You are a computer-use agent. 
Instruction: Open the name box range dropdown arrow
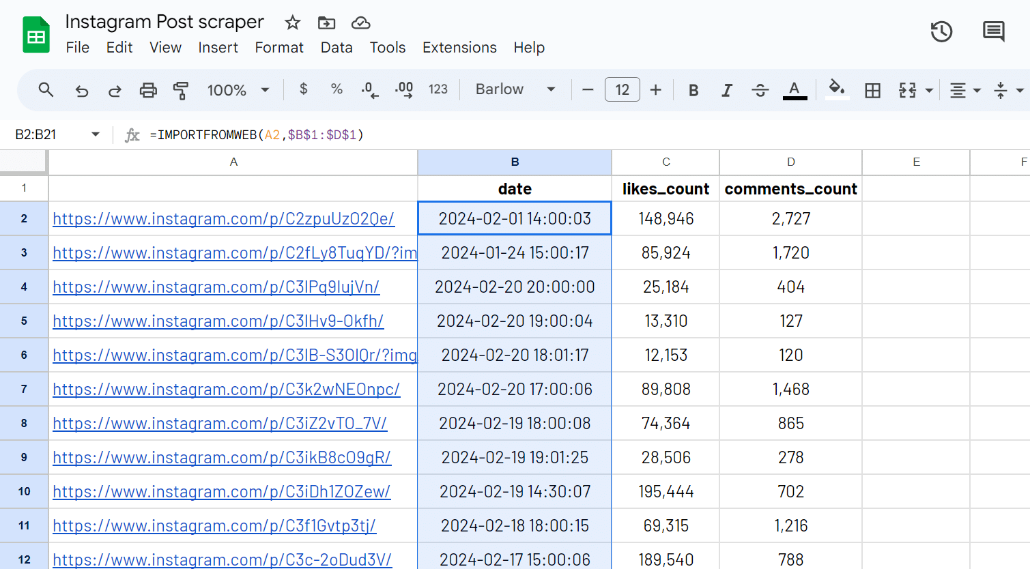coord(96,134)
